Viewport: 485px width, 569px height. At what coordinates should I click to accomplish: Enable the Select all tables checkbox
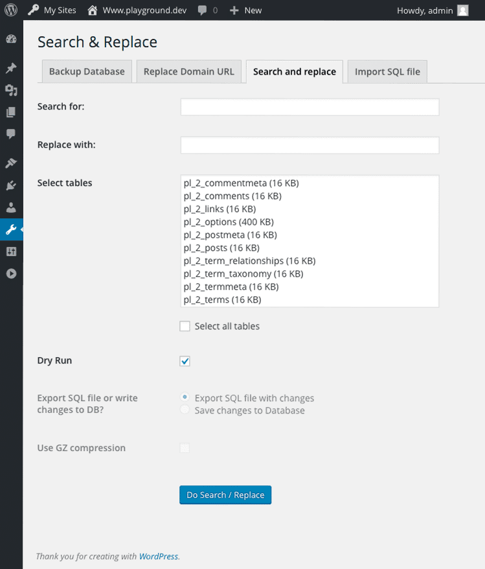point(185,326)
